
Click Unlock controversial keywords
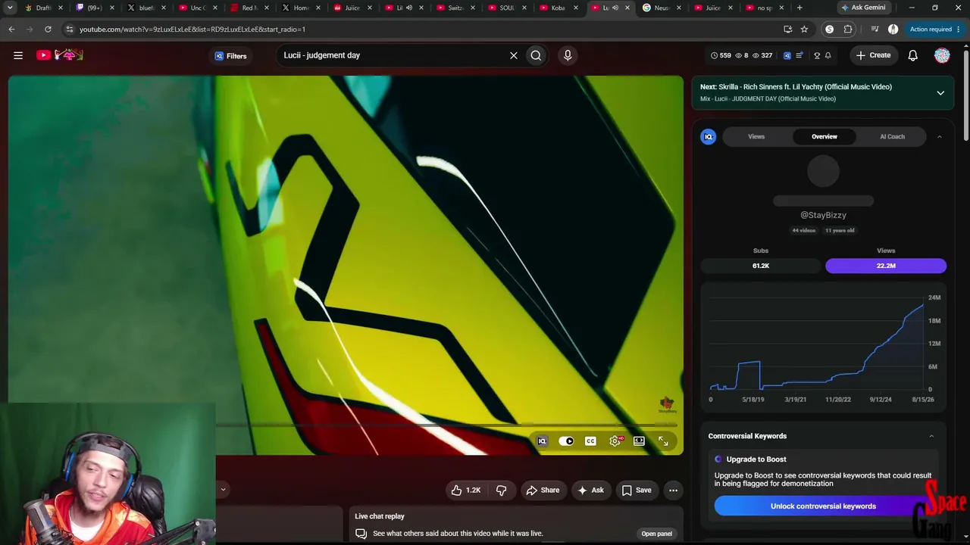(x=823, y=506)
